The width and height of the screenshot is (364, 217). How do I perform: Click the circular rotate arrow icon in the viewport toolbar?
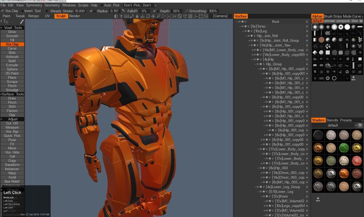148,16
